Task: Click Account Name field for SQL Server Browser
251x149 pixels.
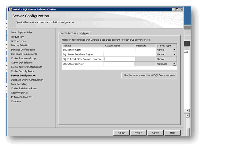Action: [x=119, y=64]
